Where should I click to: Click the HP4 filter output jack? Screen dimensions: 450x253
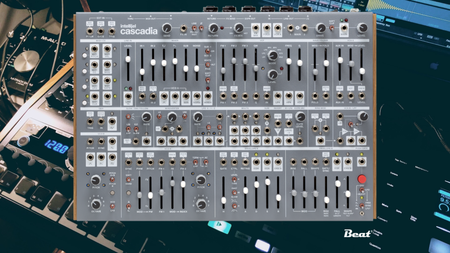pos(289,96)
